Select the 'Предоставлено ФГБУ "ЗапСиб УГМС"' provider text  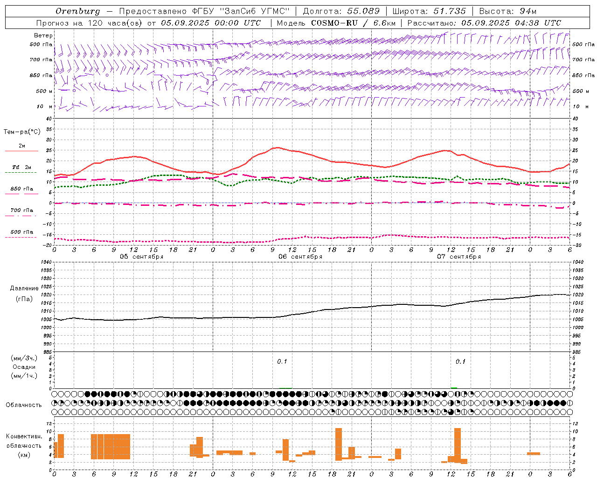[x=204, y=11]
